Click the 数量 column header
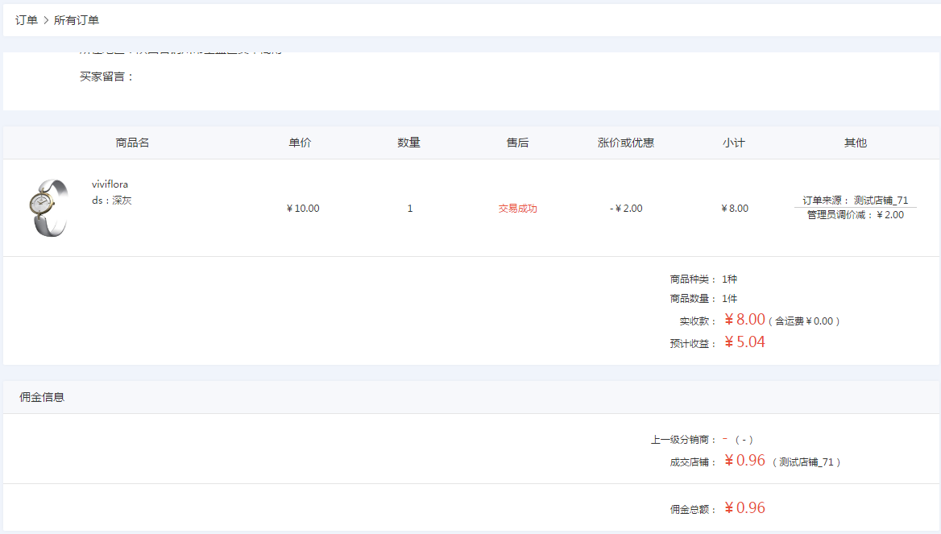This screenshot has width=941, height=534. (408, 143)
